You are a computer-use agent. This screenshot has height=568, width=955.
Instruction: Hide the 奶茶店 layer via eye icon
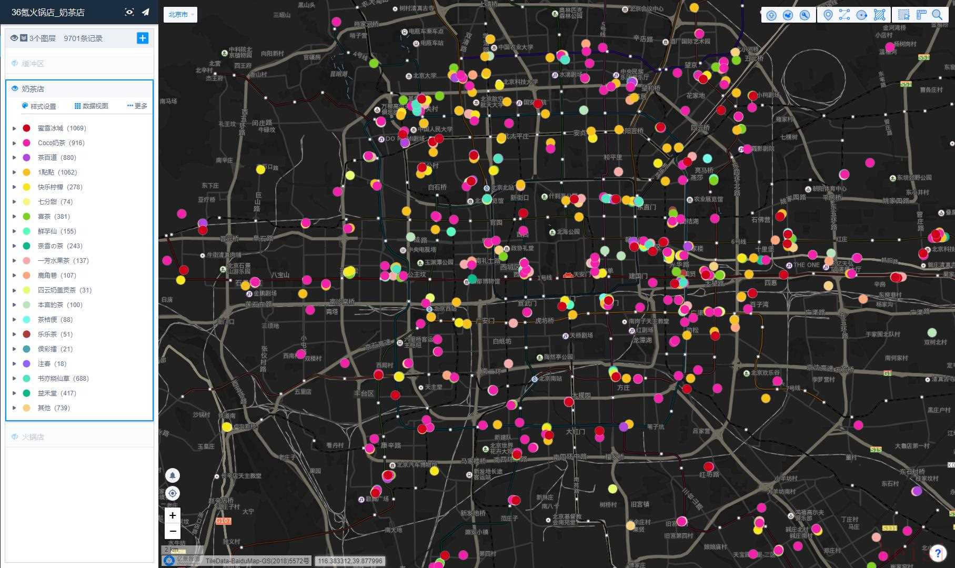click(x=15, y=89)
